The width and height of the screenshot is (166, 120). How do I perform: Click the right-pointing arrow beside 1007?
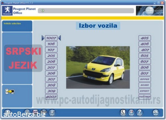click(43, 38)
